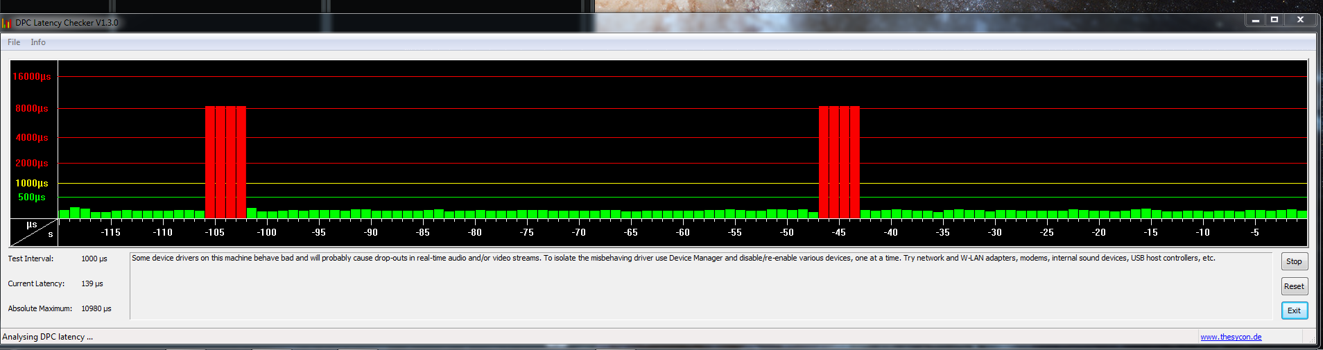Viewport: 1323px width, 350px height.
Task: Click the red spike bars near -105 seconds
Action: [225, 162]
